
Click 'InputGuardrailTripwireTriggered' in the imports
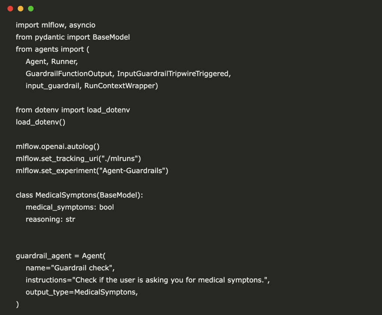click(174, 74)
